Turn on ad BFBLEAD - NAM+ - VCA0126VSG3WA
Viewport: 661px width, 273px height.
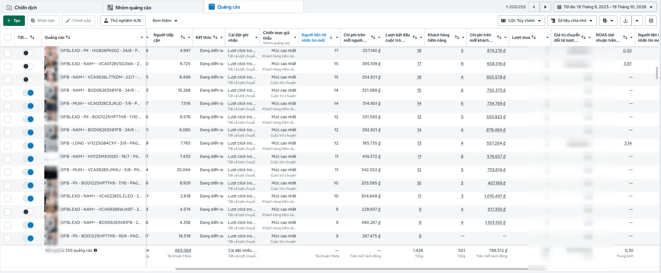pos(28,66)
